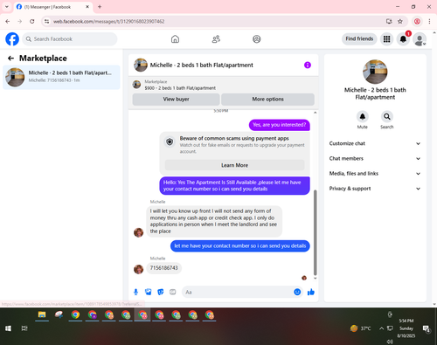This screenshot has width=437, height=345.
Task: Send a thumbs-up like
Action: (x=311, y=292)
